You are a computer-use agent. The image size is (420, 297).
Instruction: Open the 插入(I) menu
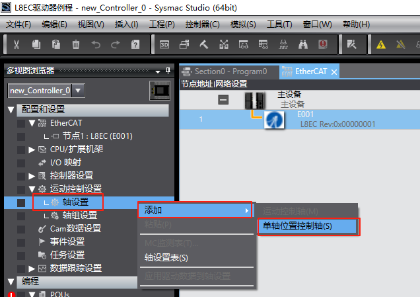click(x=126, y=24)
